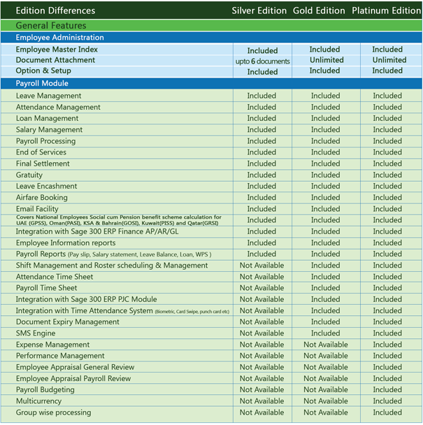Click Platinum 'Included' for Performance Management
The image size is (423, 425).
click(x=387, y=356)
